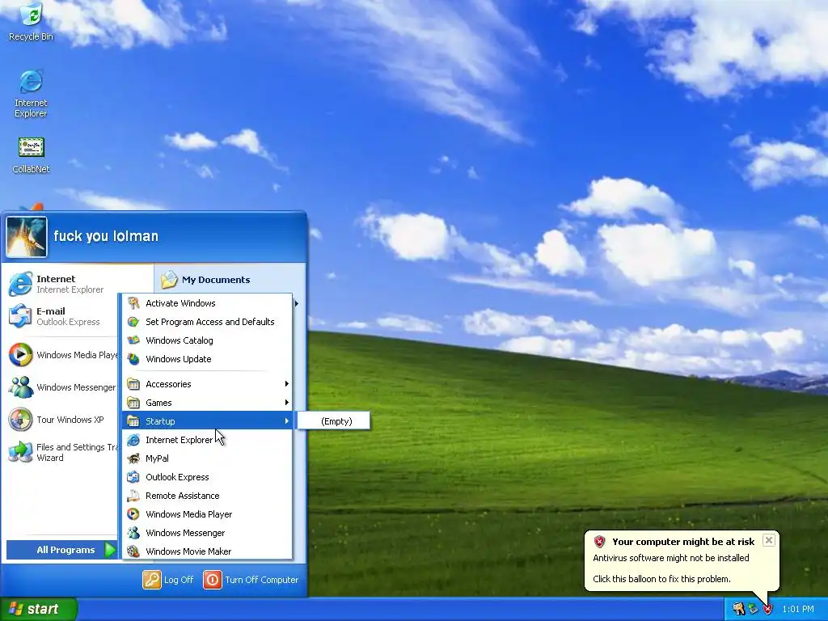Open My Documents in Start menu
828x621 pixels.
(x=206, y=280)
